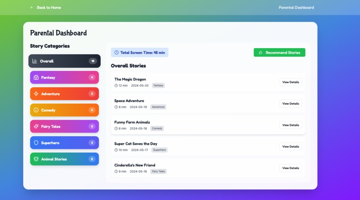This screenshot has width=360, height=200.
Task: Click the Comedy tag on Funny Farm Animals
Action: click(x=157, y=129)
